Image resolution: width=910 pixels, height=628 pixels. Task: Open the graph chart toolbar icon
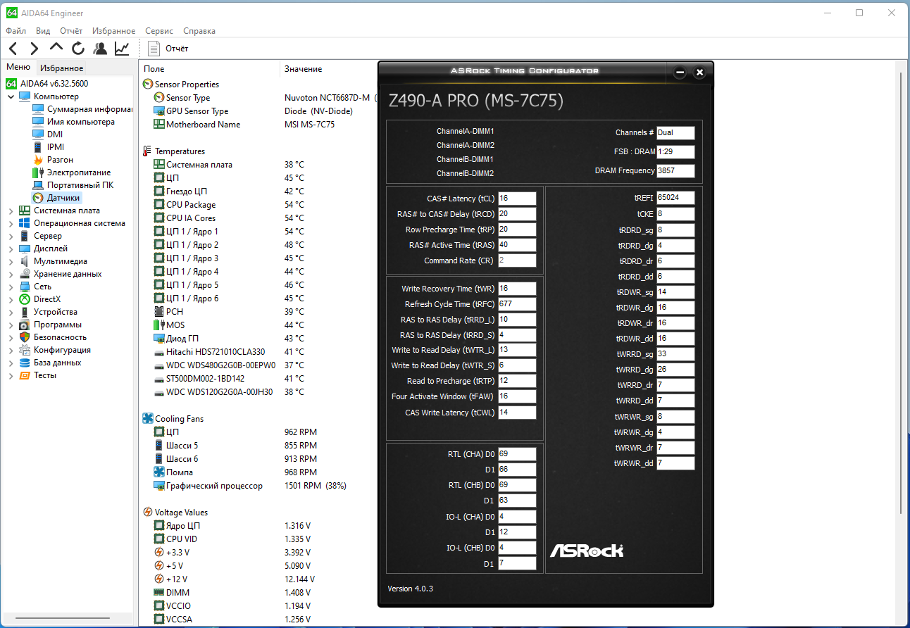tap(122, 49)
